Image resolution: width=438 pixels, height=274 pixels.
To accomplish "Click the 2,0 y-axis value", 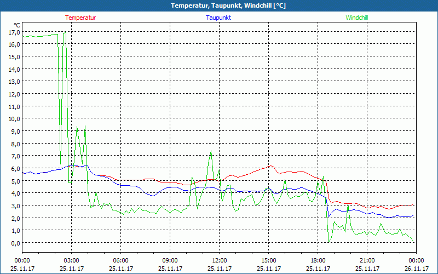I will [16, 218].
